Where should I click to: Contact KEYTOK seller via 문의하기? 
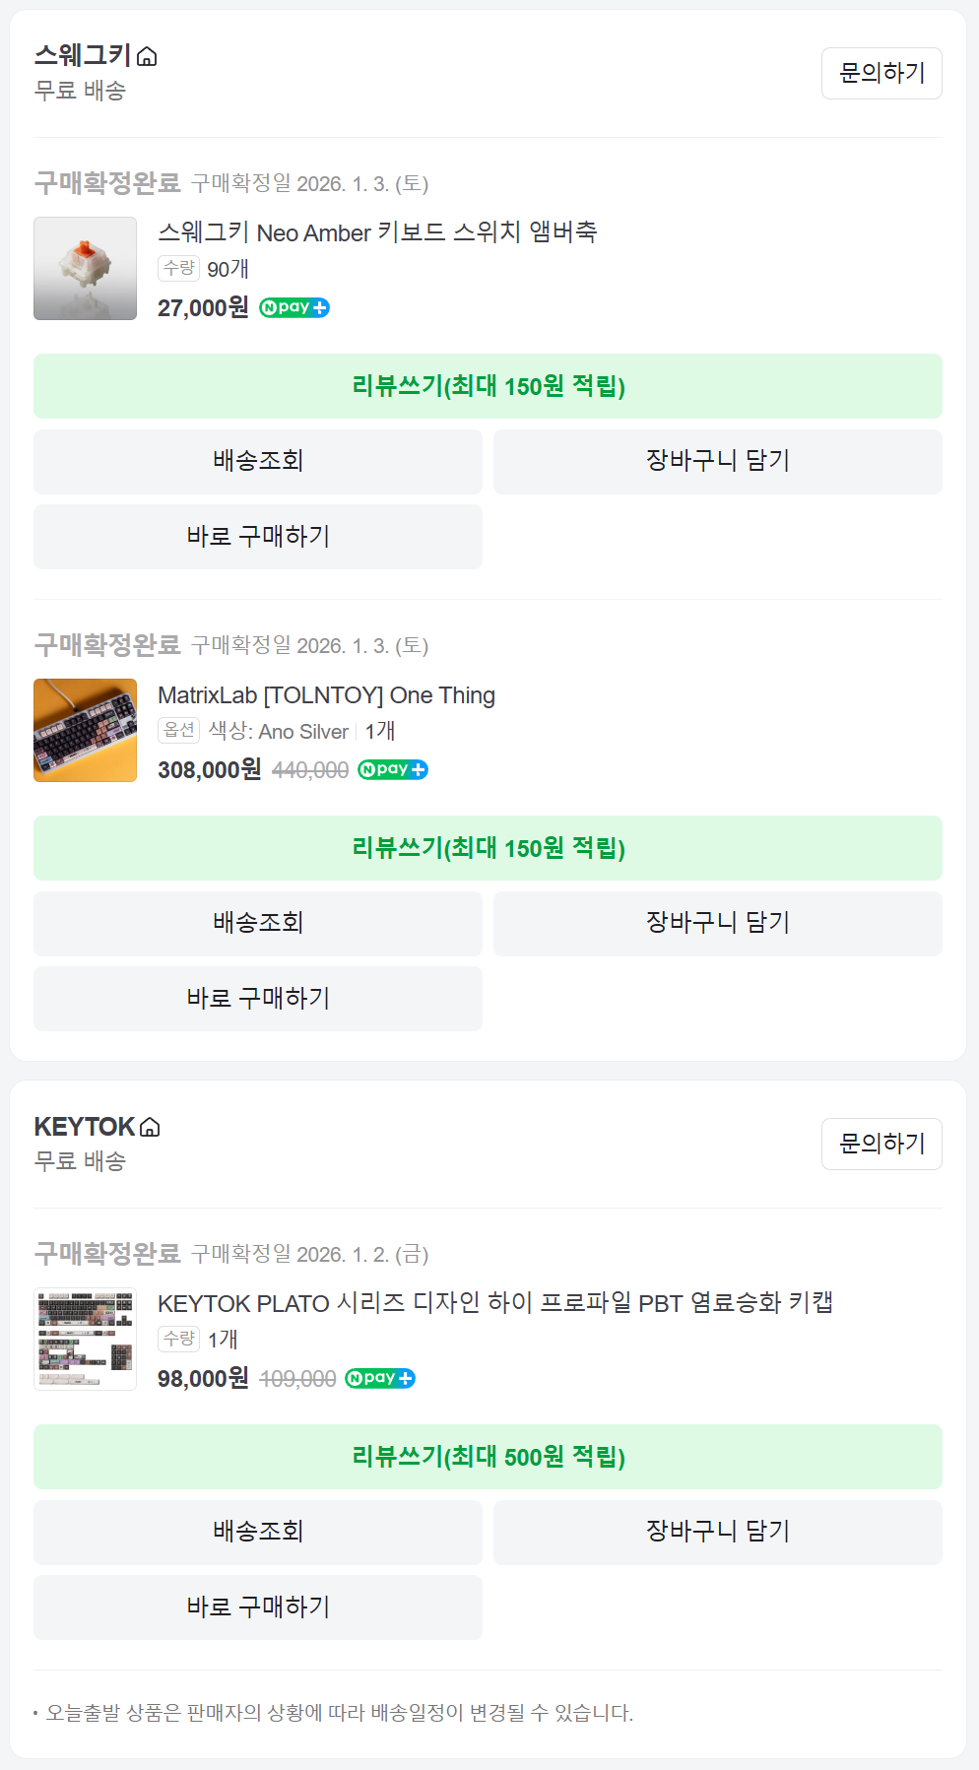881,1145
